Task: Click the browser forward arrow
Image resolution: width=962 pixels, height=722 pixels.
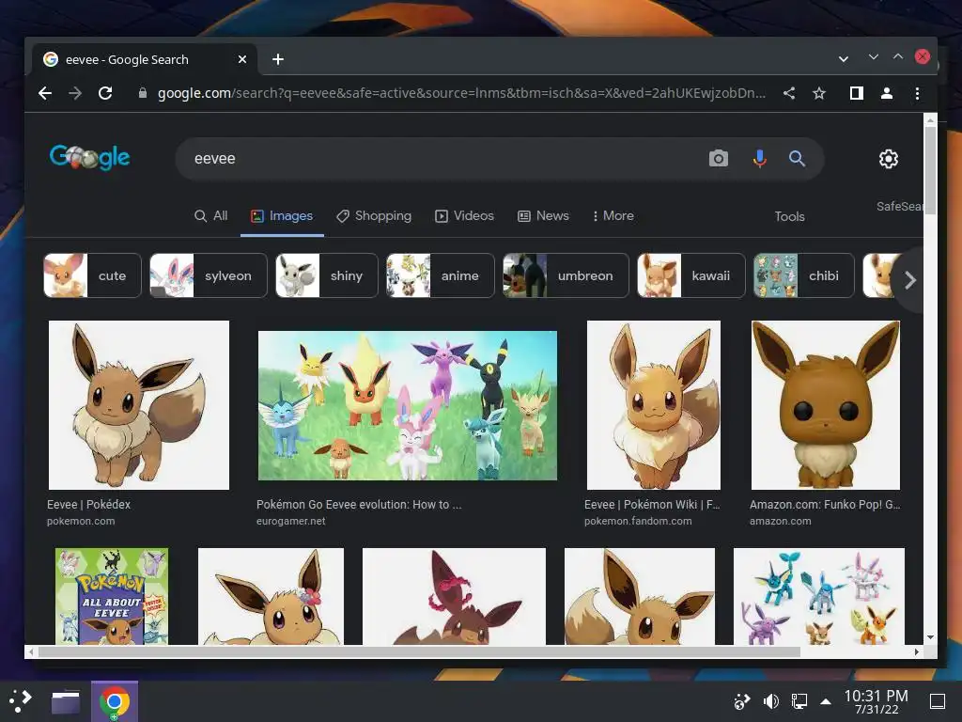Action: (75, 93)
